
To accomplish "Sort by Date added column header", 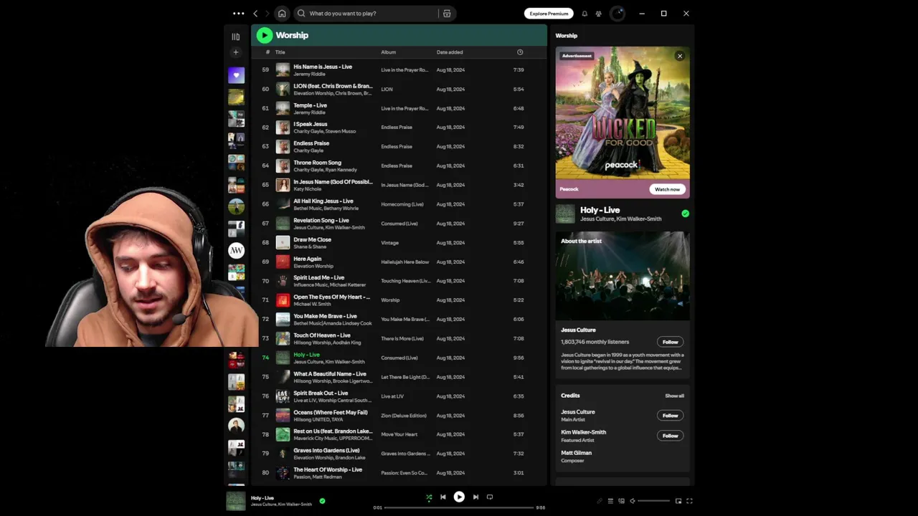I will tap(450, 52).
